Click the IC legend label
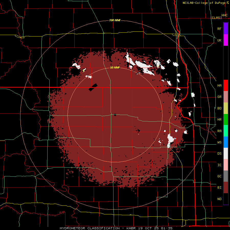 pos(219,165)
